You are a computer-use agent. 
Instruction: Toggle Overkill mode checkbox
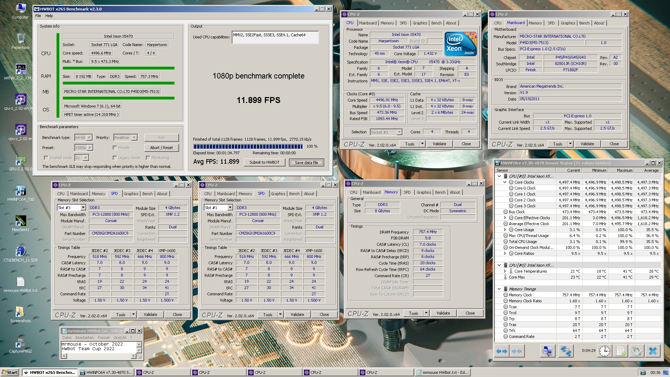46,158
